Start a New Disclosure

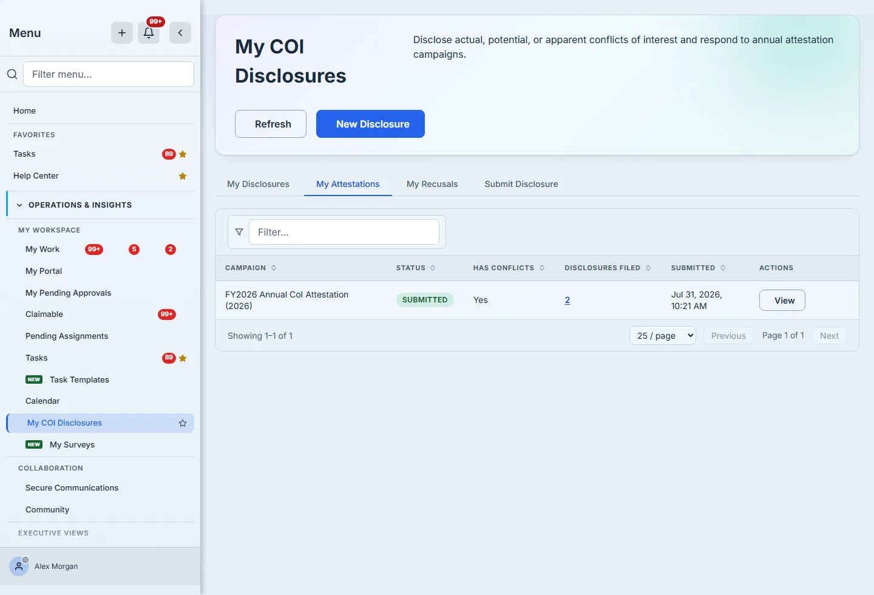coord(370,124)
